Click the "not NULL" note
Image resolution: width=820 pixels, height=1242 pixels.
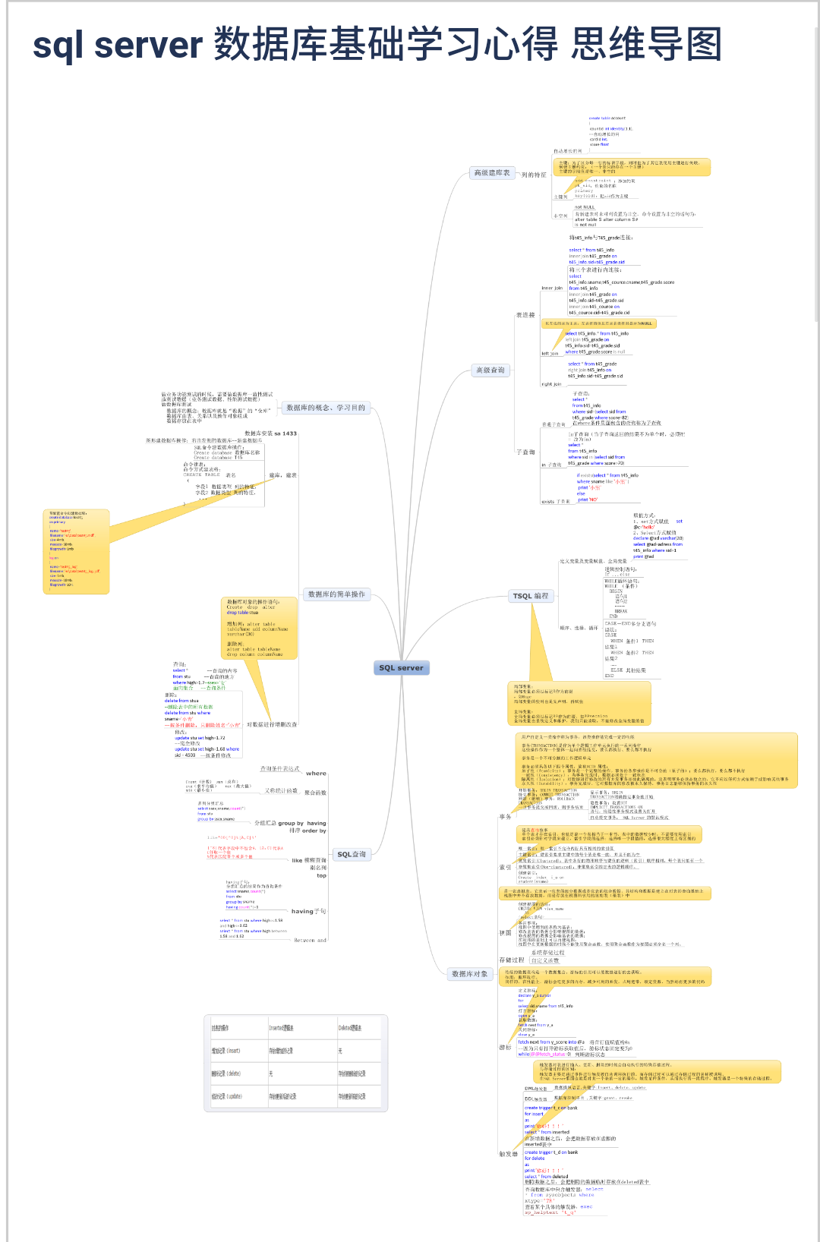point(585,206)
